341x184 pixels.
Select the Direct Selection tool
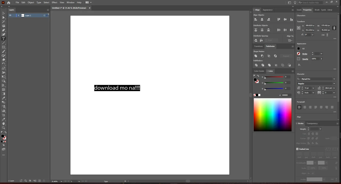tap(3, 17)
